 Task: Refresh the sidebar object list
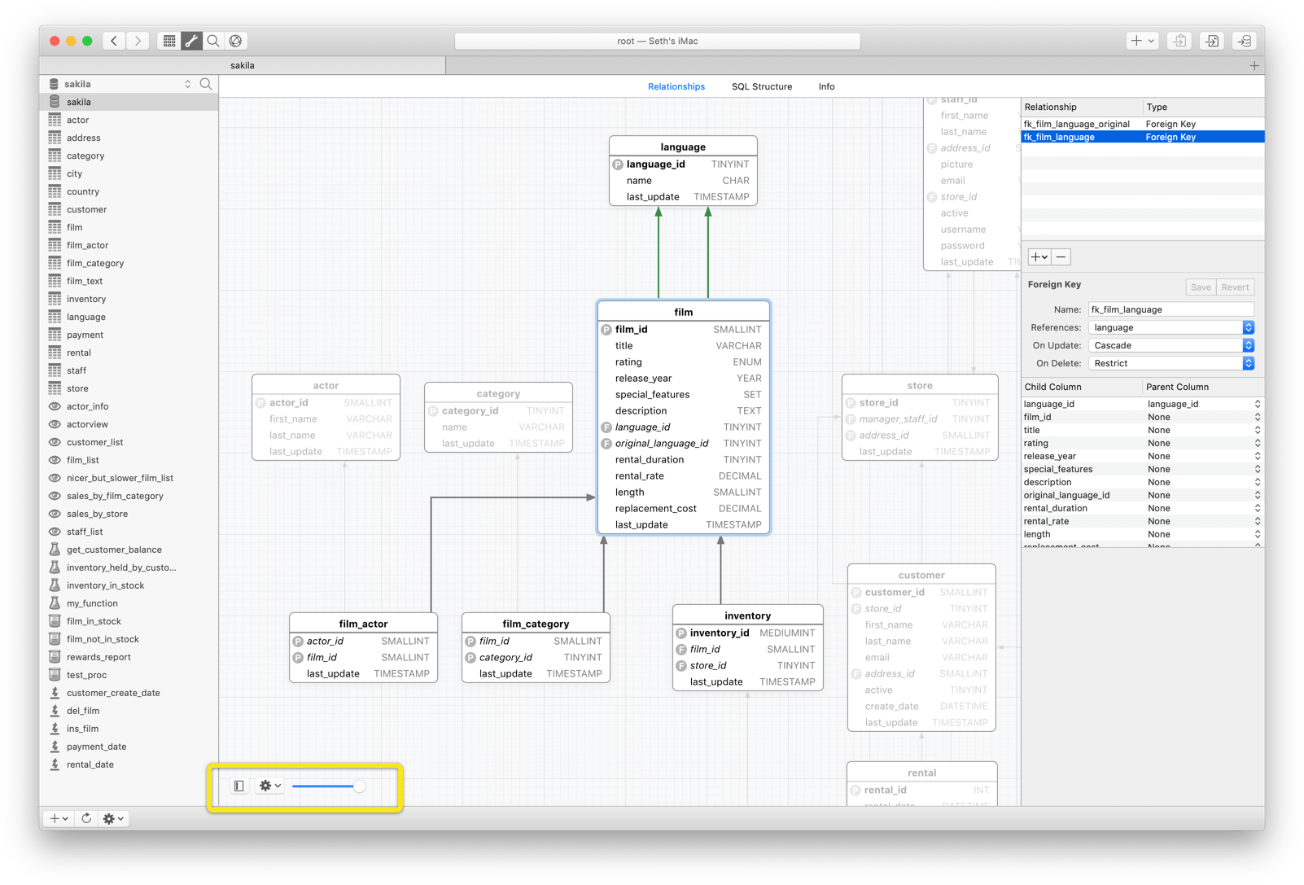coord(86,818)
